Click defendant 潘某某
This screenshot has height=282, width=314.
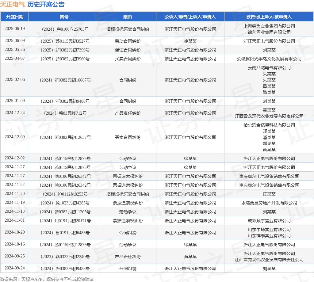coord(269,137)
